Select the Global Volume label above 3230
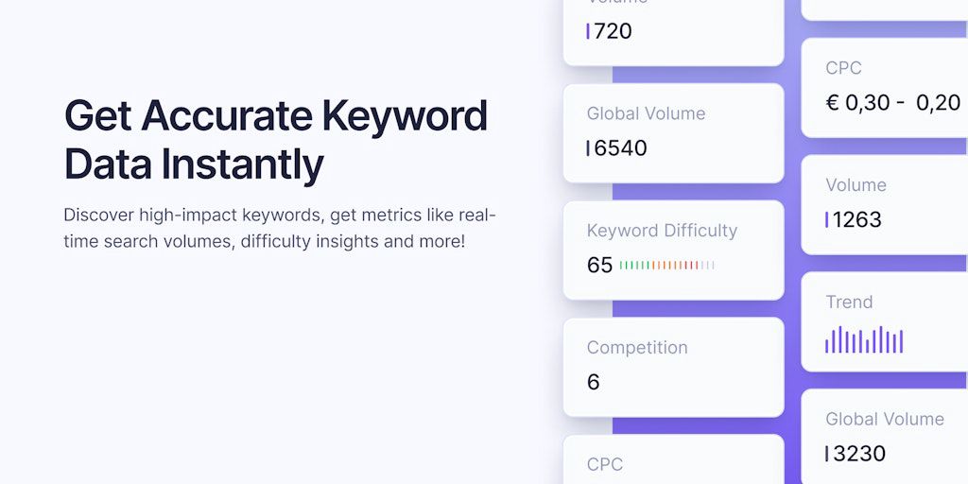This screenshot has height=484, width=968. (x=884, y=419)
